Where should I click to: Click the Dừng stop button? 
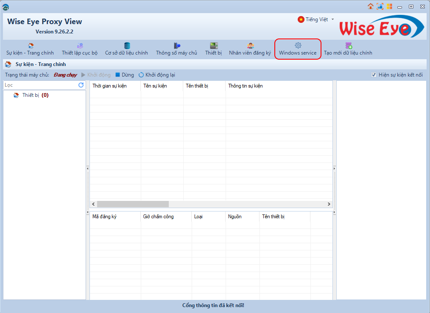click(x=124, y=75)
